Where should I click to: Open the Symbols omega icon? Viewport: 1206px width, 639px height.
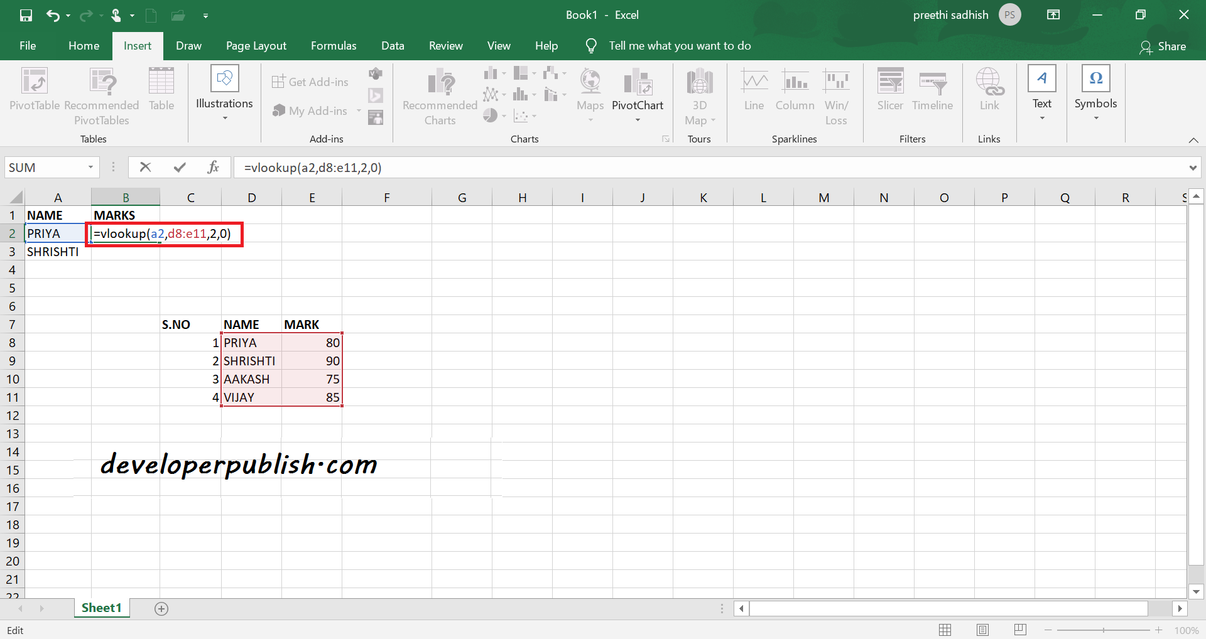click(x=1095, y=79)
